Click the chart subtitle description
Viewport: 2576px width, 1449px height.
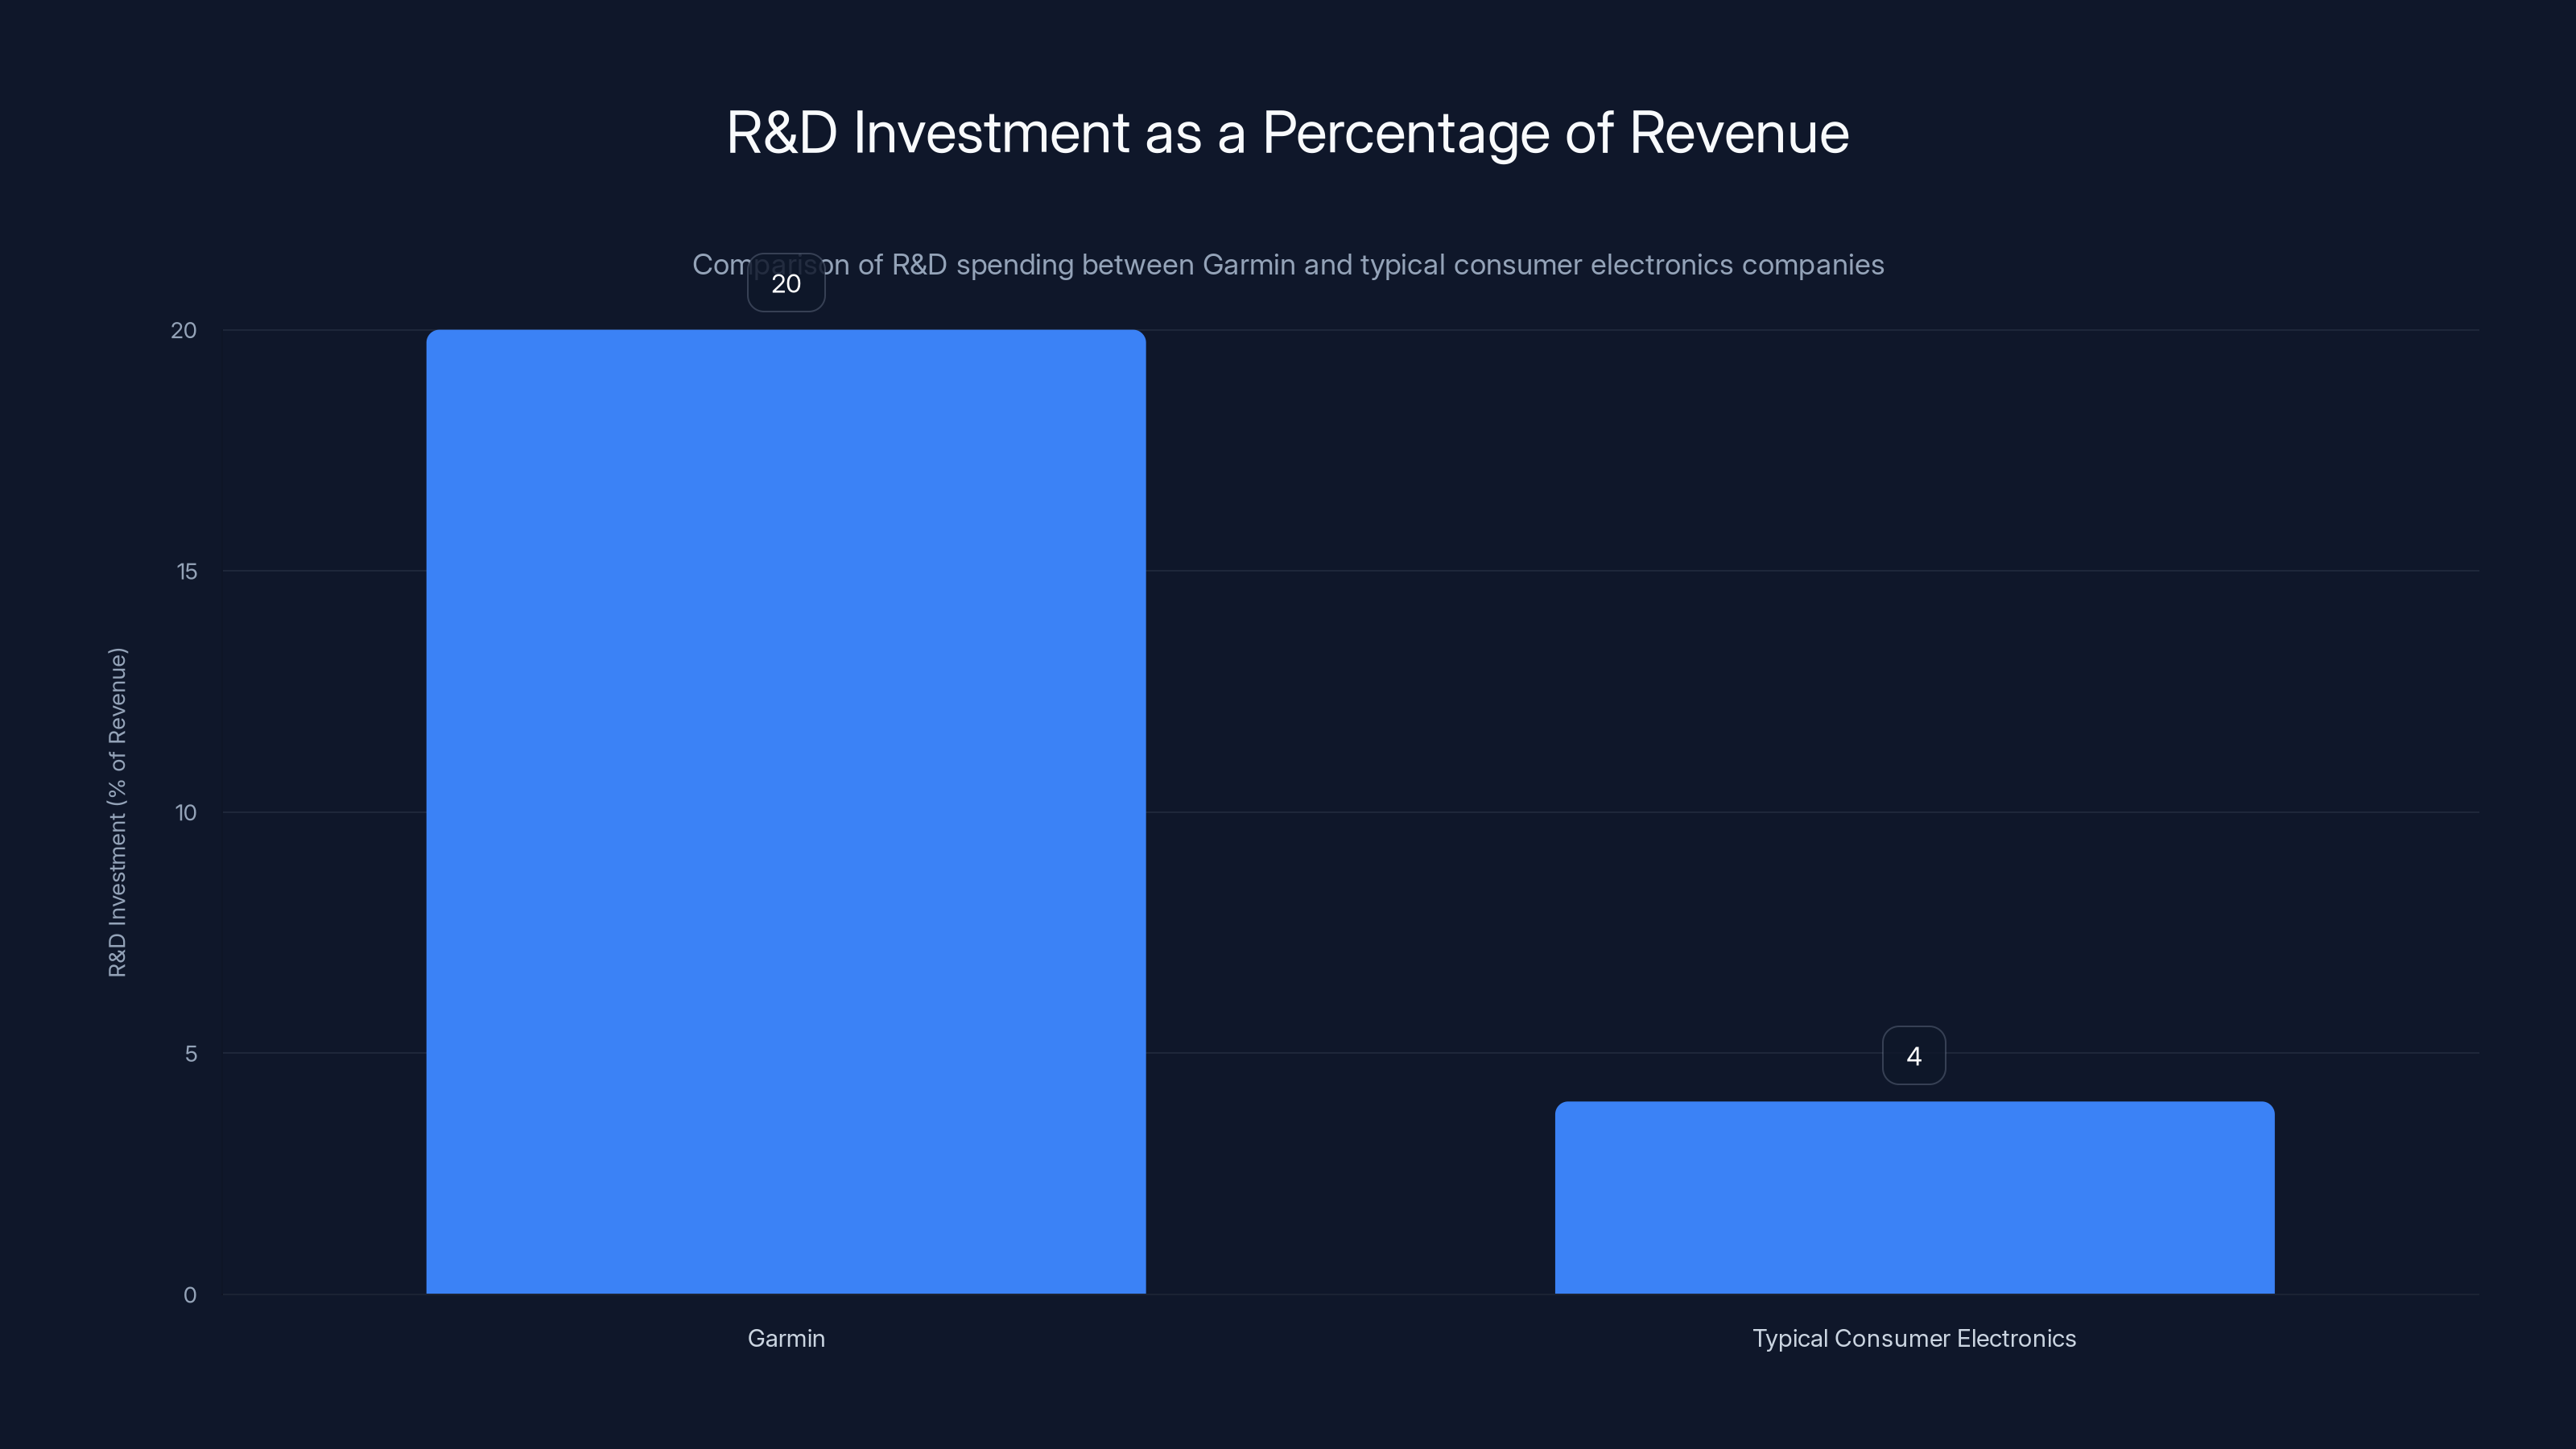pyautogui.click(x=1288, y=265)
